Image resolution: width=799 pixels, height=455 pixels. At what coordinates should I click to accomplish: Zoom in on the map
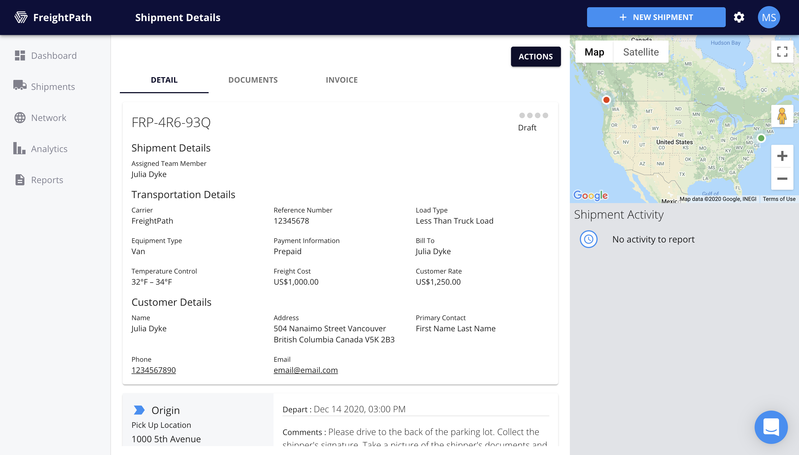(x=782, y=156)
